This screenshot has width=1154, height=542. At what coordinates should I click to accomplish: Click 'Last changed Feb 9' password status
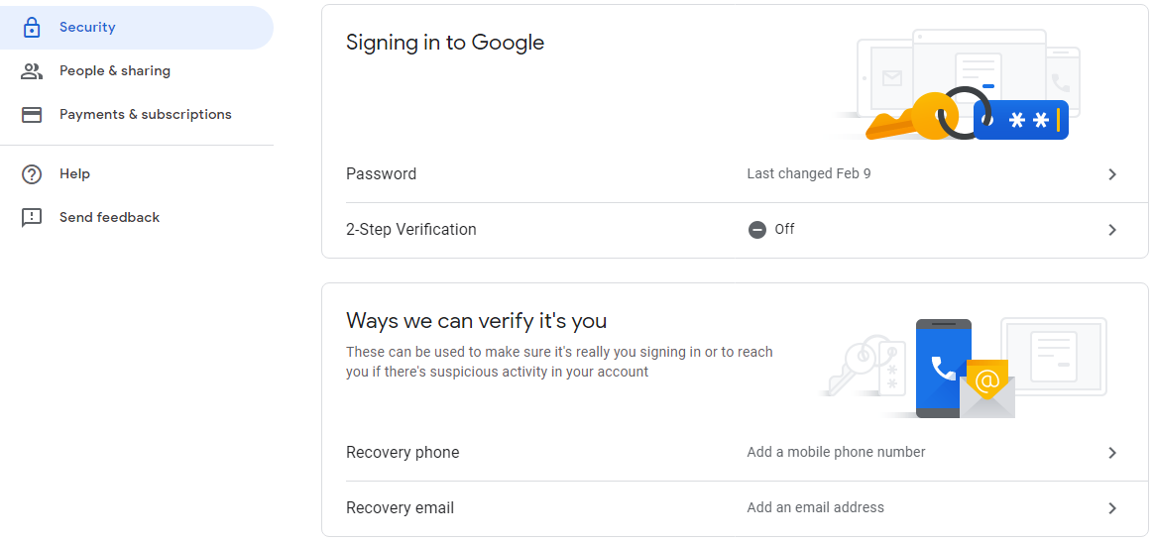coord(809,173)
